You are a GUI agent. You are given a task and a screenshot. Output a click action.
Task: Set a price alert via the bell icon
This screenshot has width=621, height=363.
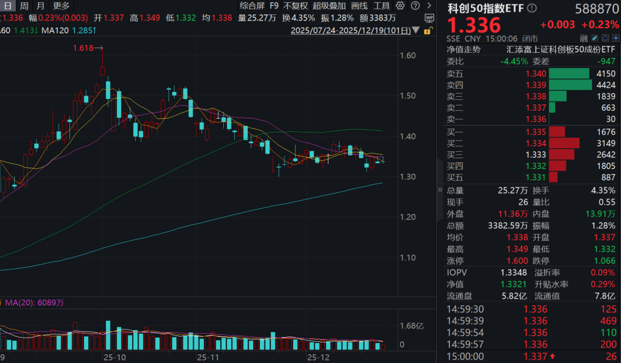coord(606,38)
